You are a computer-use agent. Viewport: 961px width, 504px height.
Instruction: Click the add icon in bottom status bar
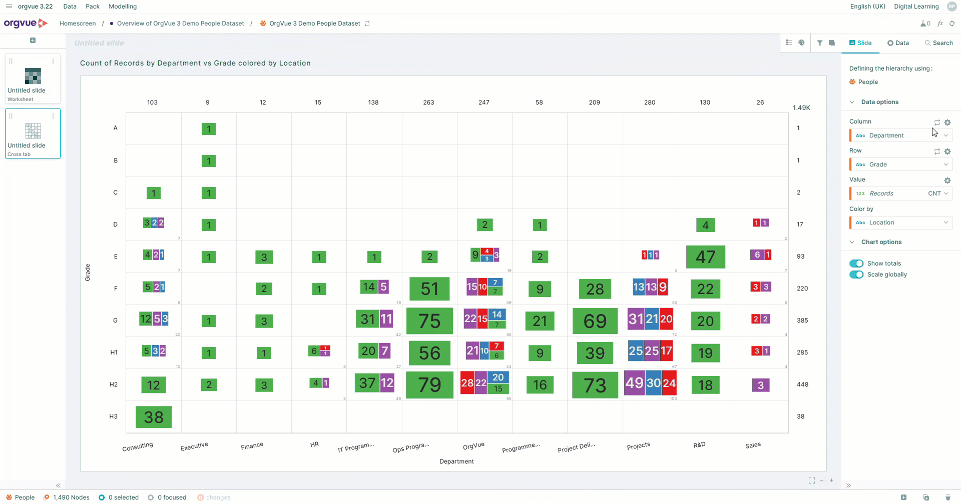pos(903,497)
